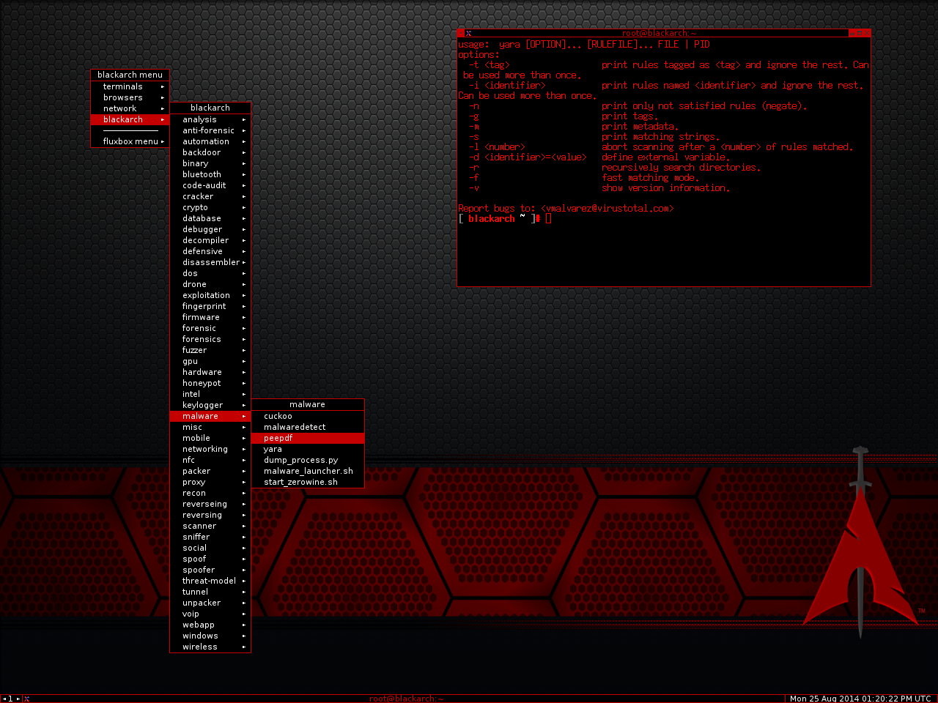Expand the decompiler category
The width and height of the screenshot is (938, 703).
point(210,240)
